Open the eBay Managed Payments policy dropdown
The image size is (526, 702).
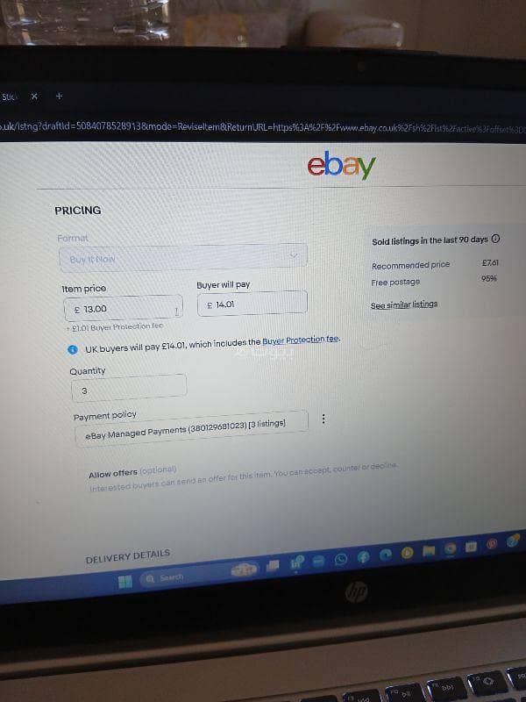[x=191, y=428]
